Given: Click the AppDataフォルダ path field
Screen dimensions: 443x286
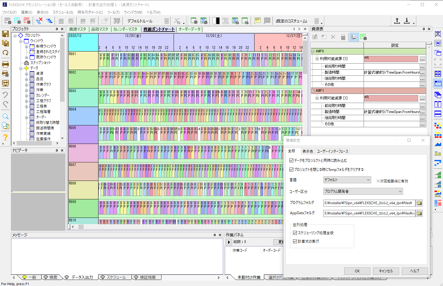Looking at the screenshot, I should [x=369, y=213].
